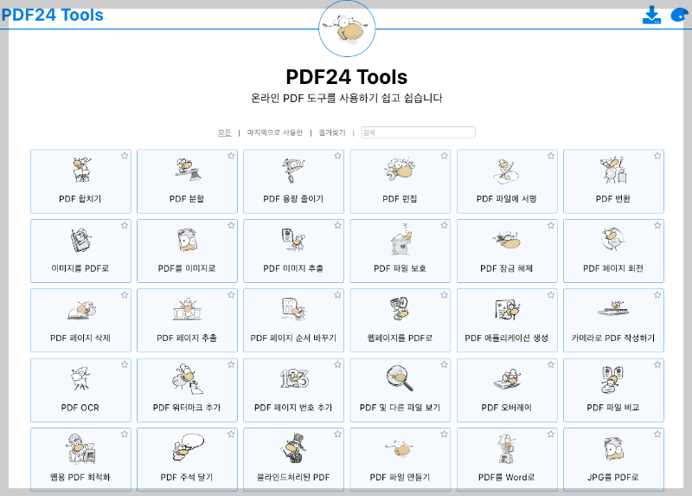Toggle favorite star on PDF 분할

pyautogui.click(x=231, y=156)
